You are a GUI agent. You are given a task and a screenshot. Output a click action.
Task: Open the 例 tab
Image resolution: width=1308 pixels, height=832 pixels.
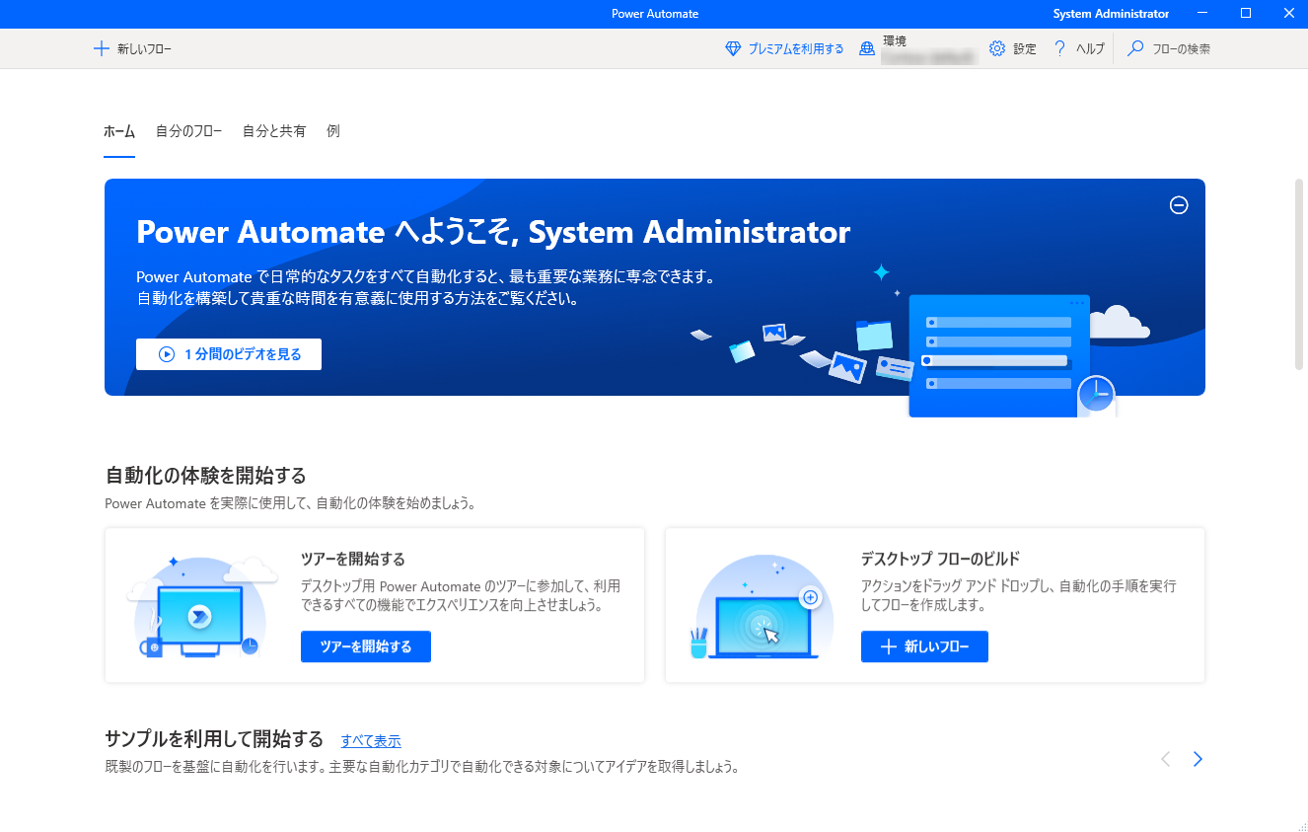coord(333,131)
